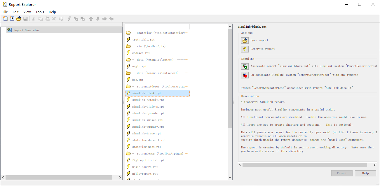
Task: Un-associate ReportGeneratorTest from any reports
Action: pyautogui.click(x=245, y=75)
